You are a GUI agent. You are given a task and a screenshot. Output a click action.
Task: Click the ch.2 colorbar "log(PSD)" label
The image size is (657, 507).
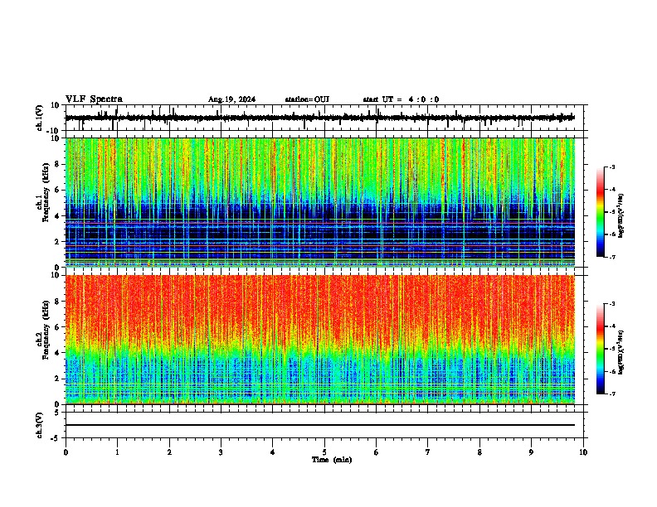pyautogui.click(x=620, y=352)
